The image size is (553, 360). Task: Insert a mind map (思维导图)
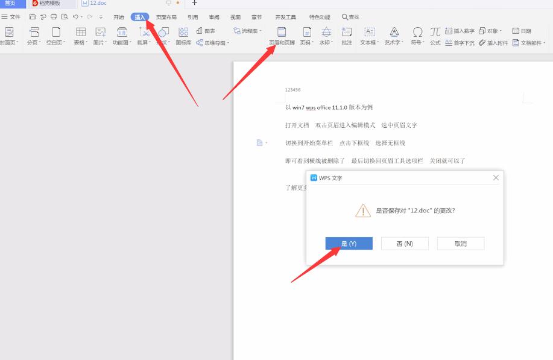[x=212, y=43]
